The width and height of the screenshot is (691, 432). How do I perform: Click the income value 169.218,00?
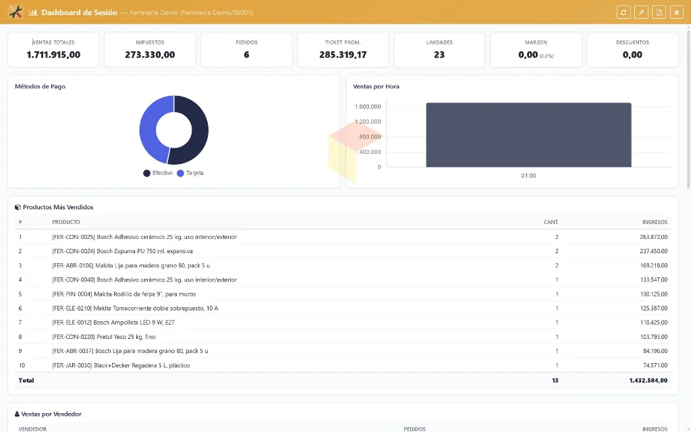pyautogui.click(x=653, y=265)
